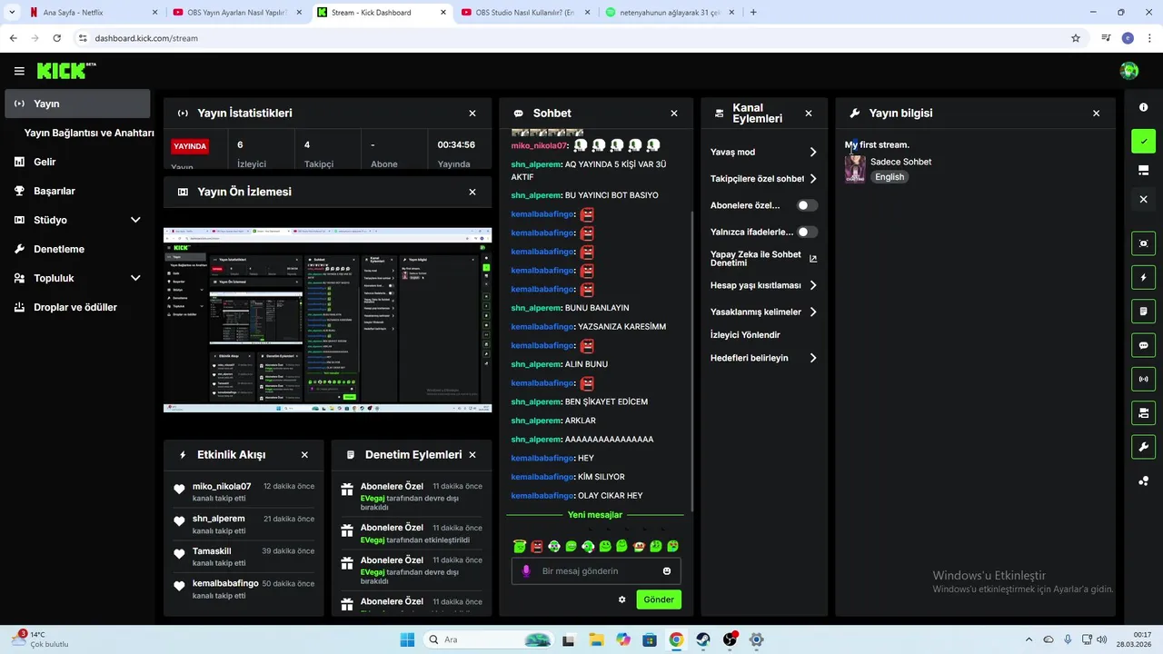Click inside the Bir mesaj gönderin field
Screen dimensions: 1163x654
[596, 571]
